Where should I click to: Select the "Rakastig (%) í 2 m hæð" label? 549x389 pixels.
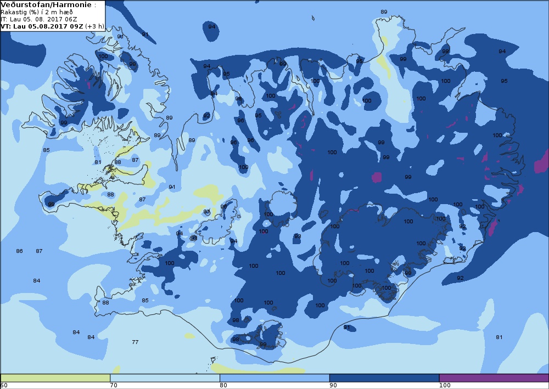37,12
